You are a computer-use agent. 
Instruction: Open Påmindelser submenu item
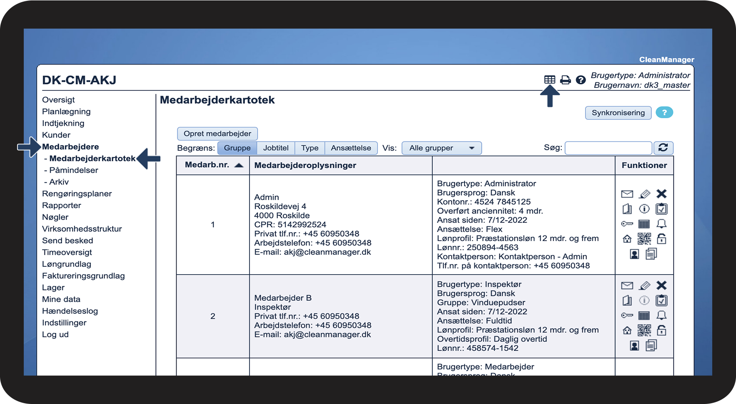click(74, 170)
